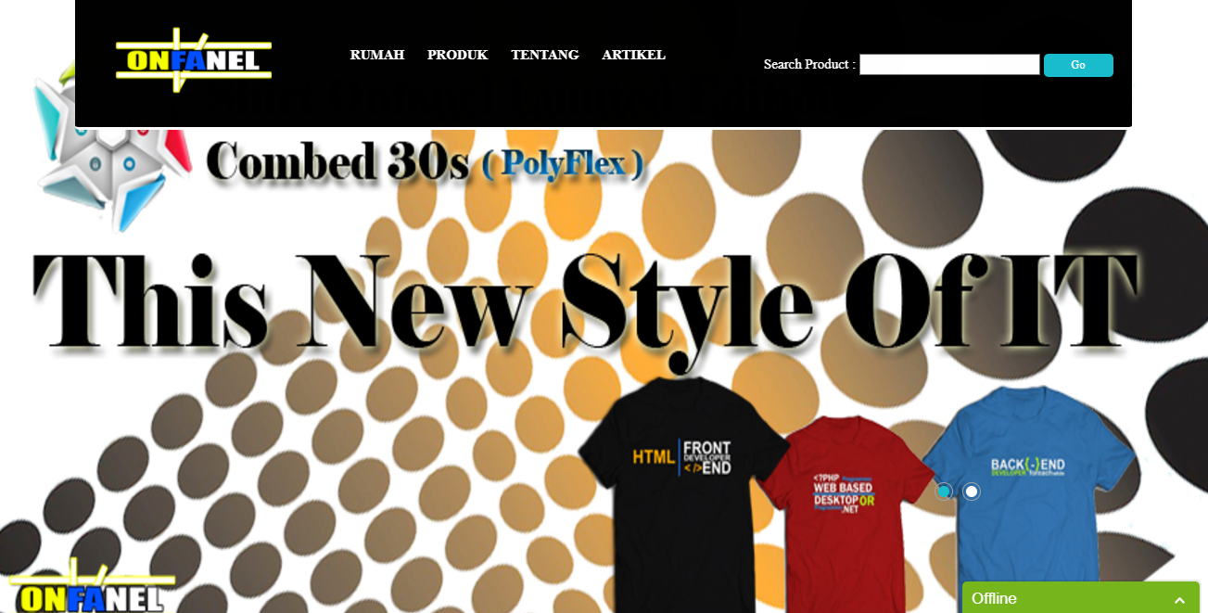
Task: Click the ONFANEL logo at bottom left
Action: click(91, 587)
